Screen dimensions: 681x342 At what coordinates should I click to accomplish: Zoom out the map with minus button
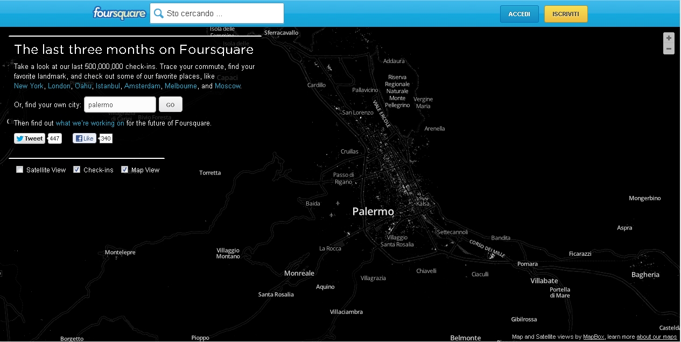pos(669,49)
